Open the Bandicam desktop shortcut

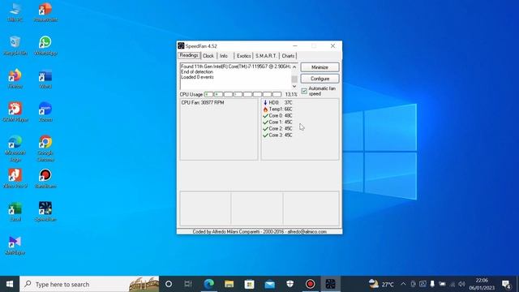[x=45, y=178]
